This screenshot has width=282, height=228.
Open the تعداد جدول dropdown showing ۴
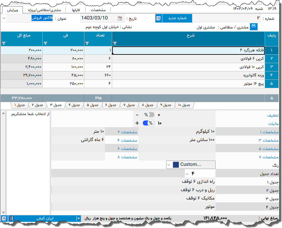coord(187,173)
